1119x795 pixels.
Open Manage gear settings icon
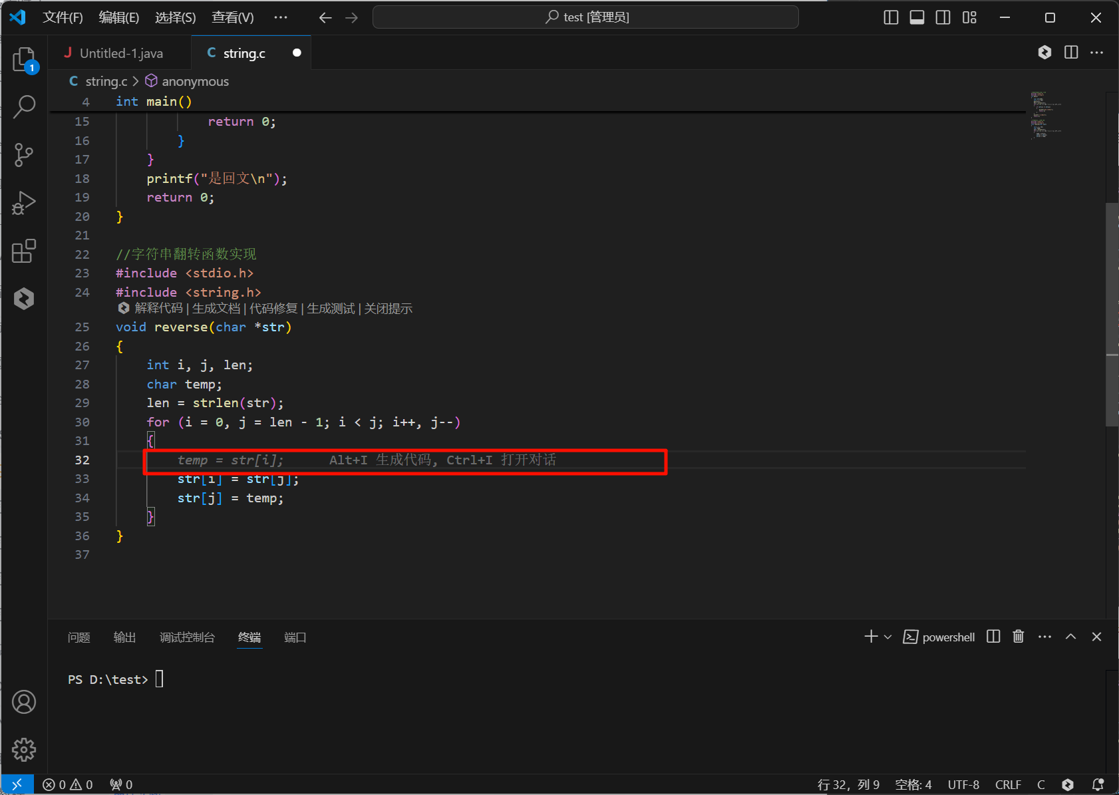coord(24,750)
